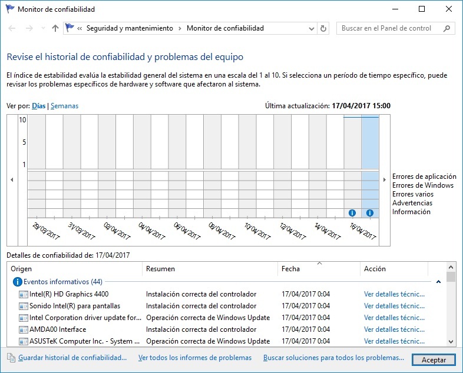This screenshot has width=463, height=373.
Task: Switch view to Semanas
Action: [x=64, y=106]
